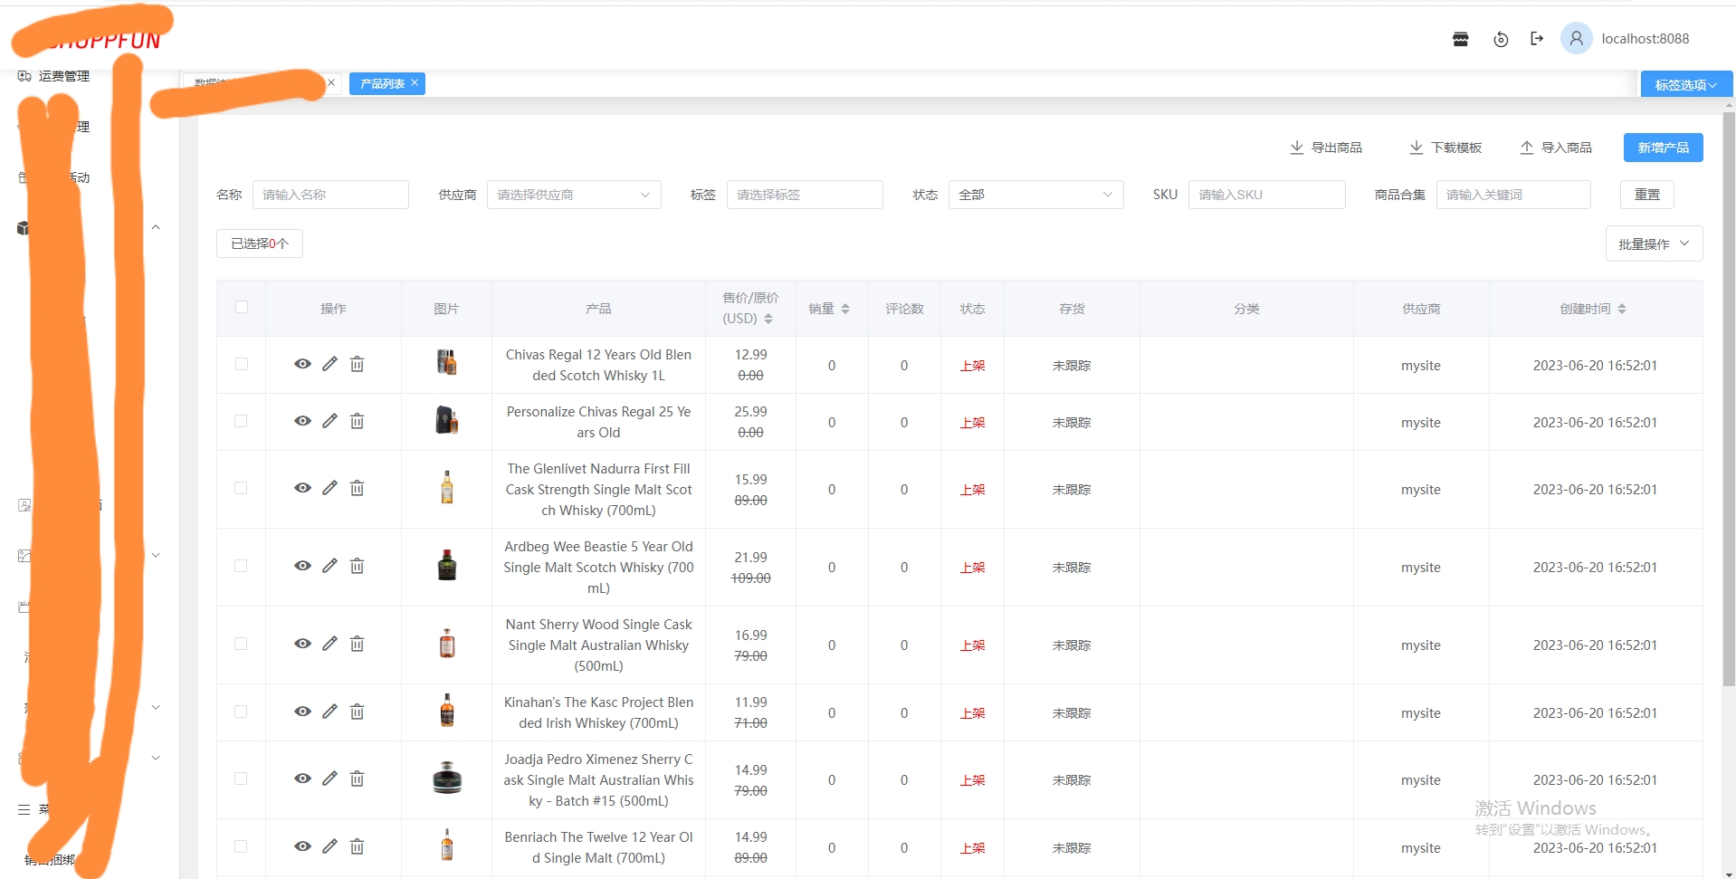This screenshot has height=879, width=1736.
Task: Click 导入商品 import button
Action: click(x=1556, y=148)
